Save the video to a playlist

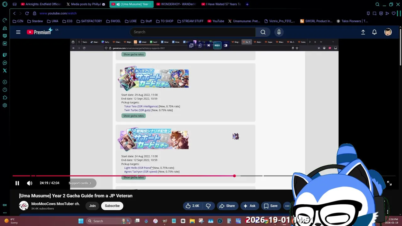(x=270, y=206)
